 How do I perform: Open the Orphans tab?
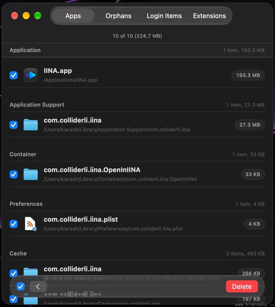118,16
